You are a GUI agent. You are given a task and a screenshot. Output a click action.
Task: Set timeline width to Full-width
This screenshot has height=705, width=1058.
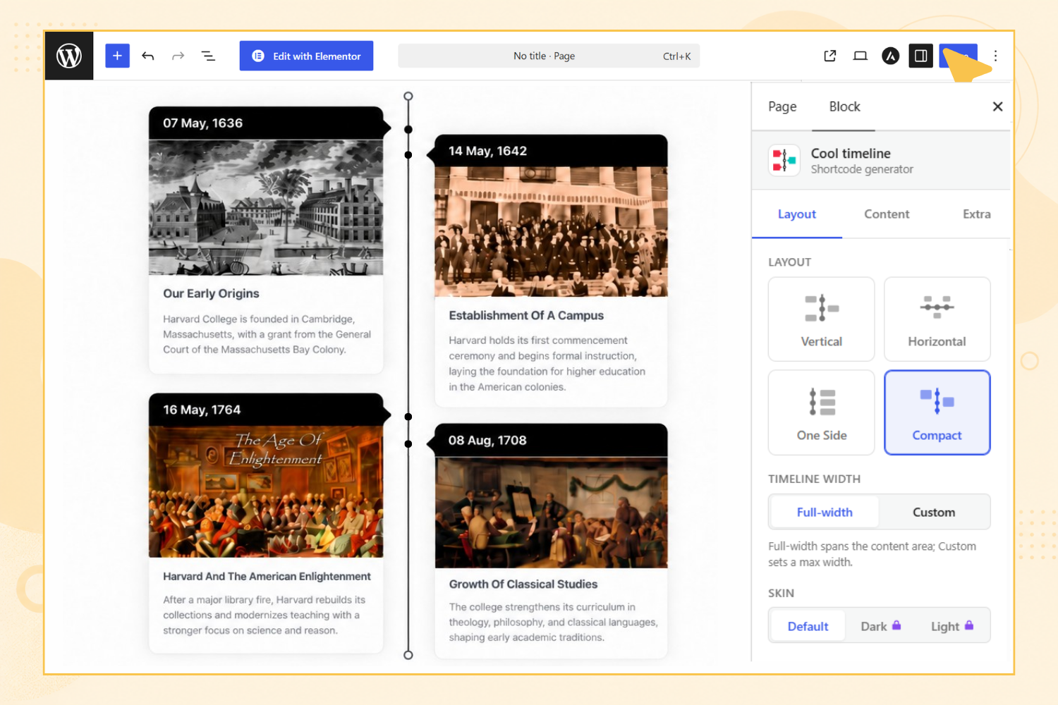[x=825, y=513]
